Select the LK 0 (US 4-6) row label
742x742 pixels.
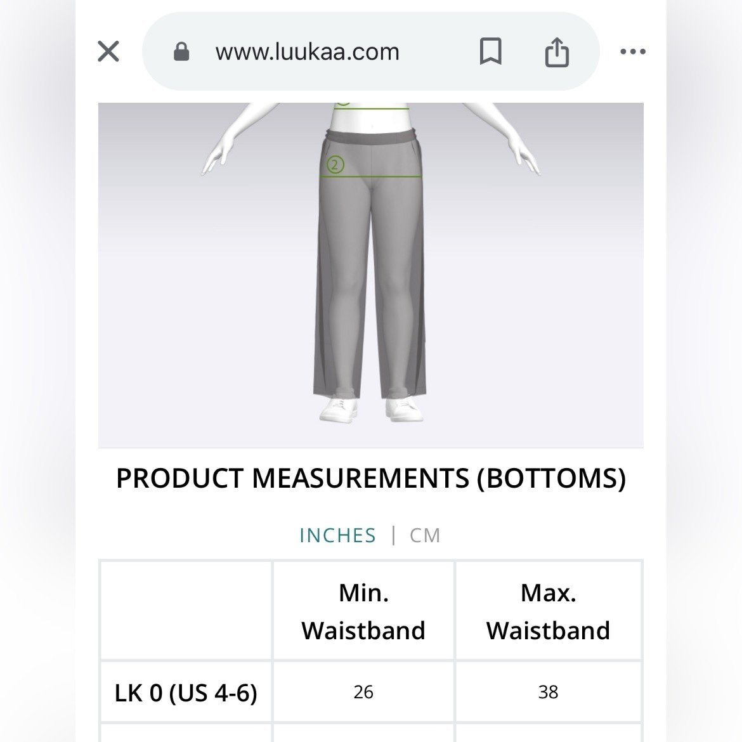tap(186, 693)
